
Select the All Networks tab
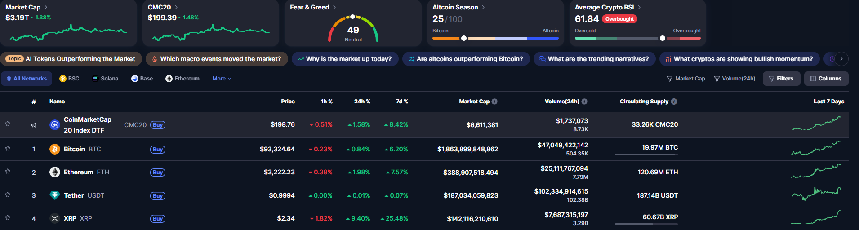[x=27, y=79]
